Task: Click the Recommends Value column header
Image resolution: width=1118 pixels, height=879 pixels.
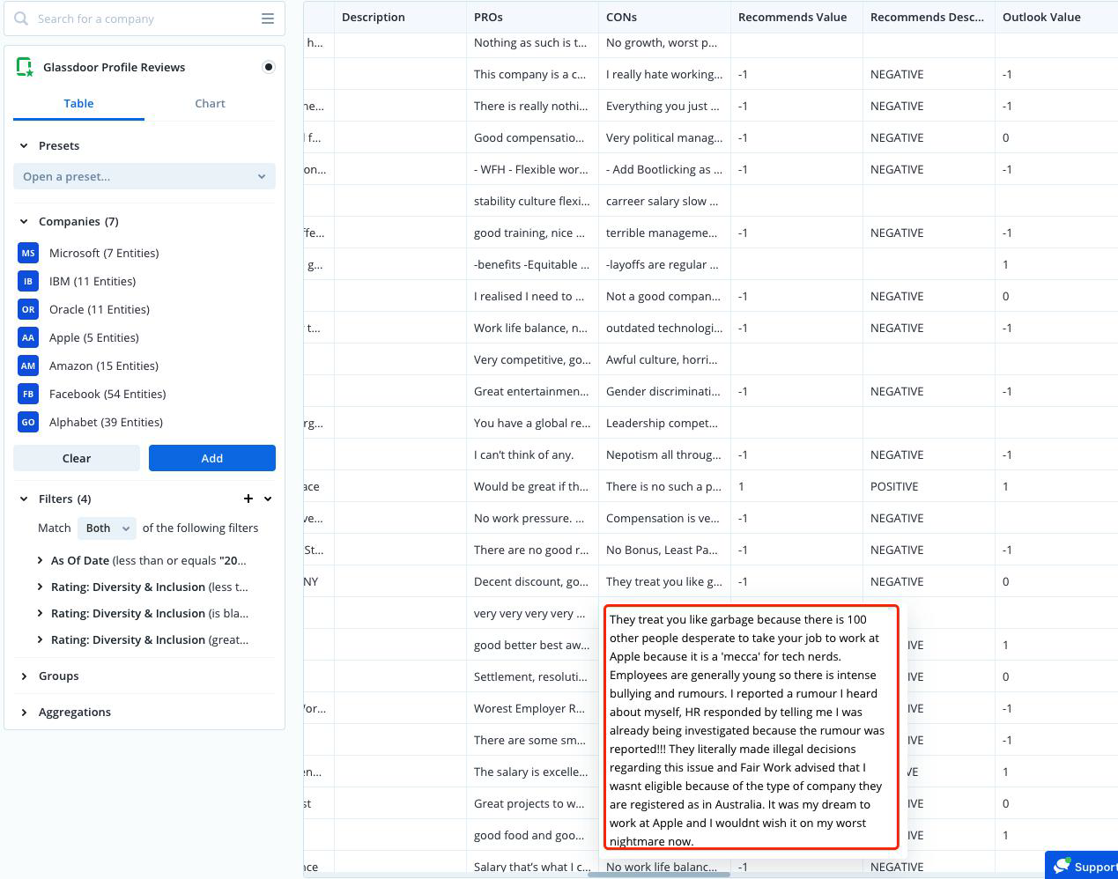Action: (796, 17)
